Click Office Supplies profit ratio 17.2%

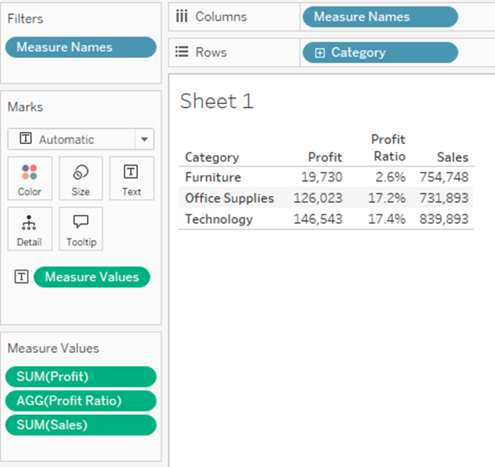[x=387, y=198]
